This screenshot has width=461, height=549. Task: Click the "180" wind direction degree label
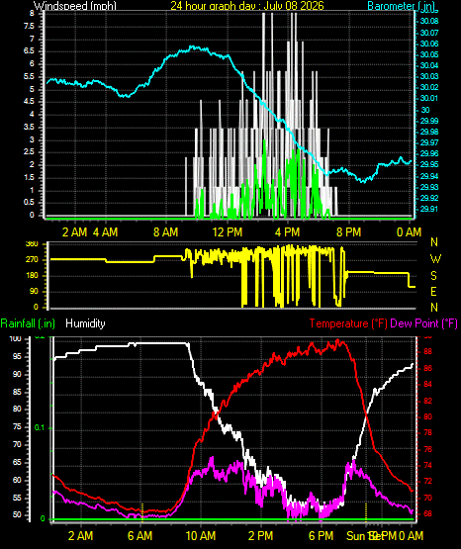point(32,276)
